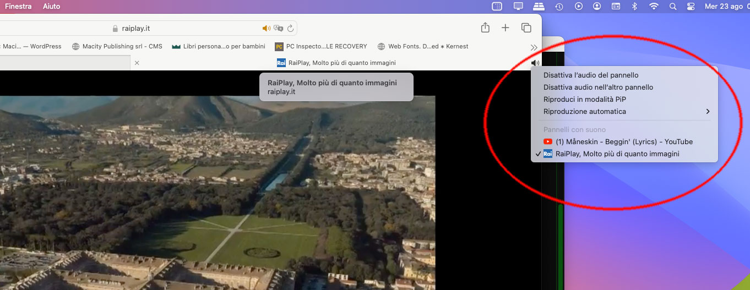
Task: Click the YouTube icon in the sound list
Action: pyautogui.click(x=548, y=141)
